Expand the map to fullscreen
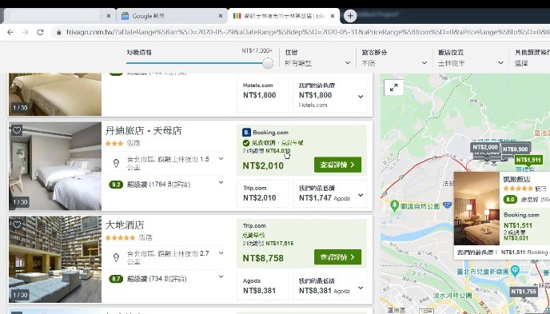550x314 pixels. point(393,88)
